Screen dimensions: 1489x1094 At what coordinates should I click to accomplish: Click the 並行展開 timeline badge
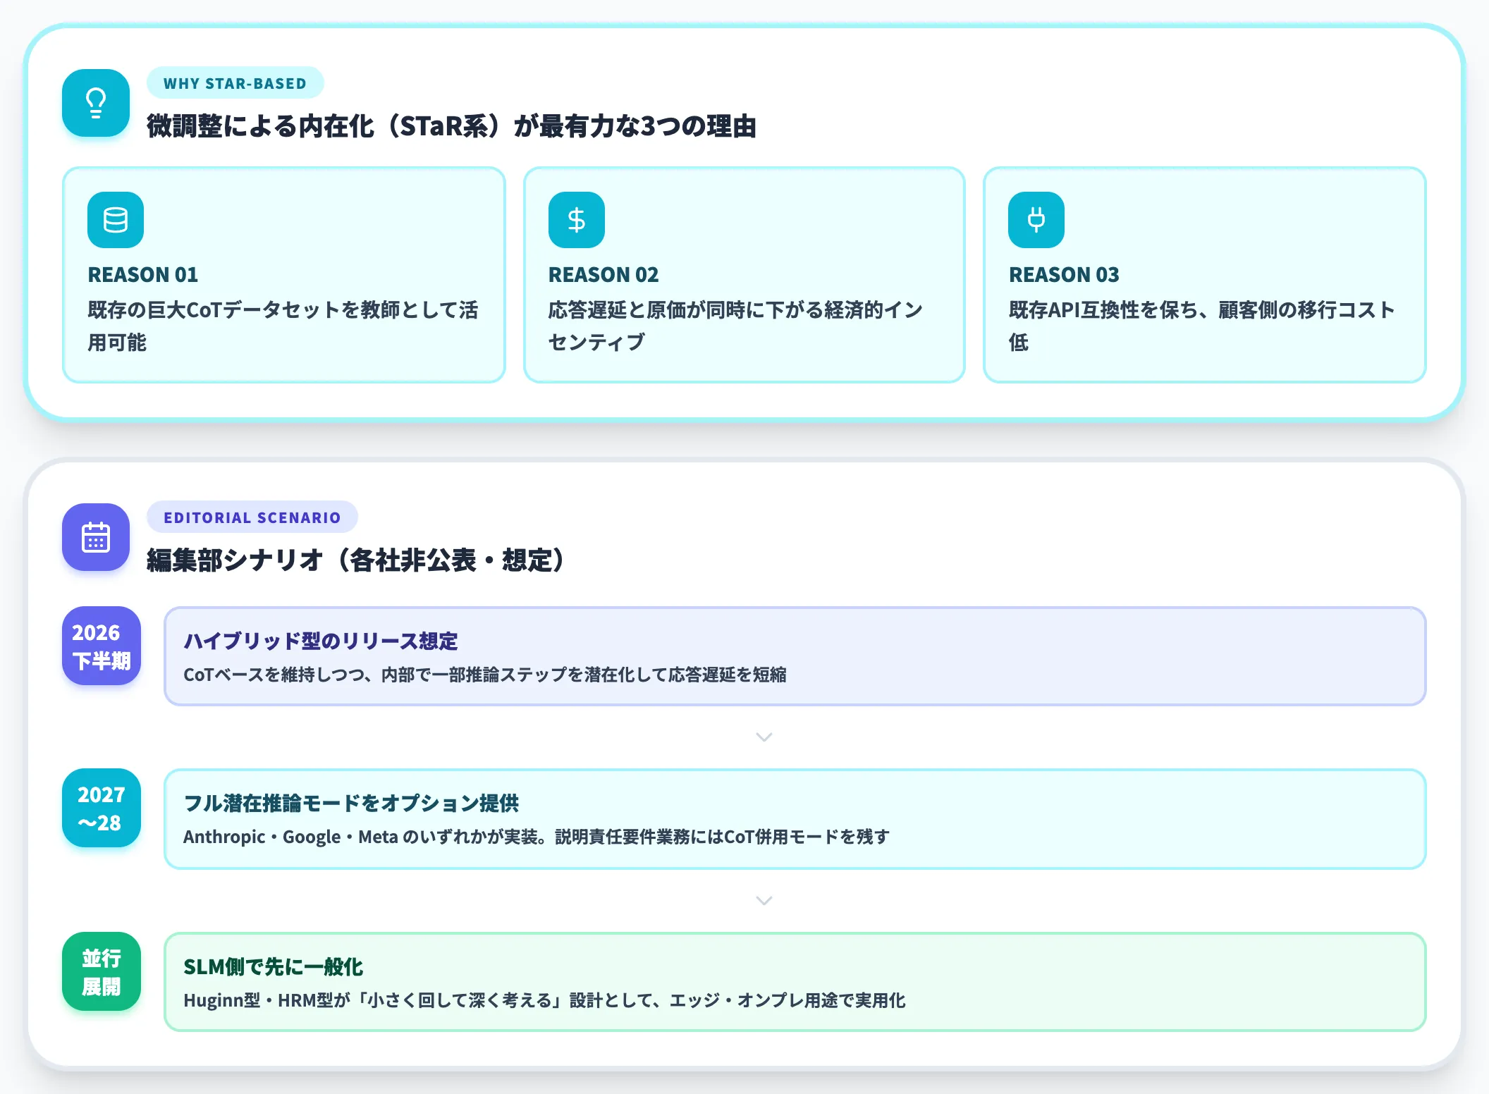pyautogui.click(x=102, y=971)
